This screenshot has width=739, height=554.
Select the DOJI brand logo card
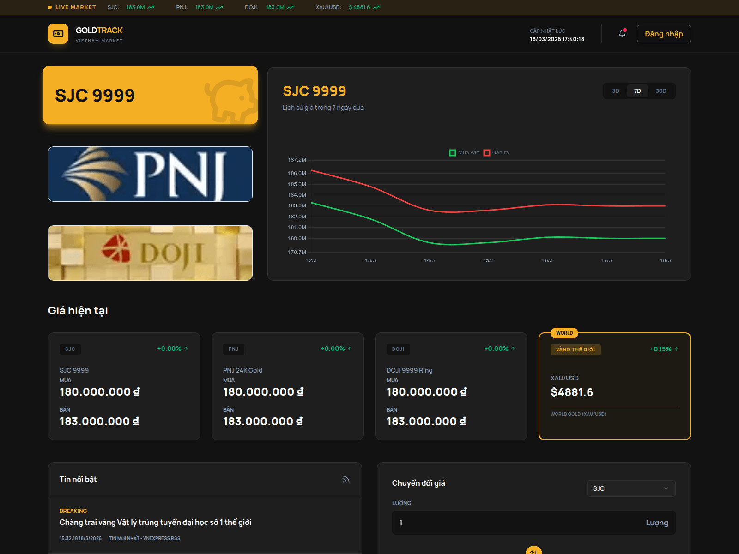click(x=150, y=253)
